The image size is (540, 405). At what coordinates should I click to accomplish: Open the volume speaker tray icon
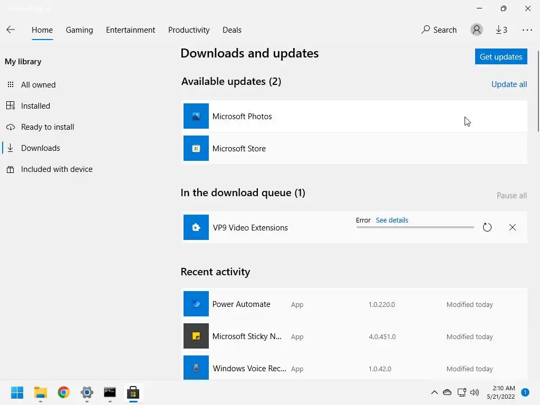tap(475, 392)
